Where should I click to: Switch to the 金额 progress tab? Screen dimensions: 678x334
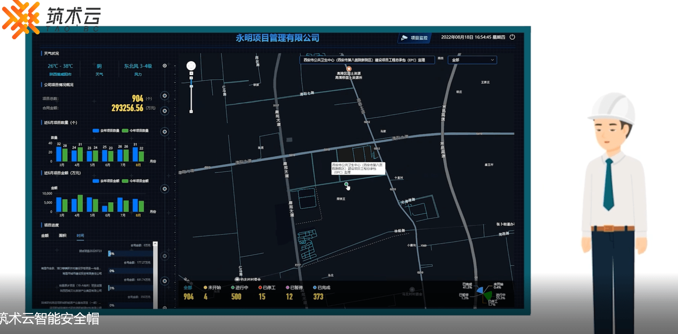tap(45, 236)
